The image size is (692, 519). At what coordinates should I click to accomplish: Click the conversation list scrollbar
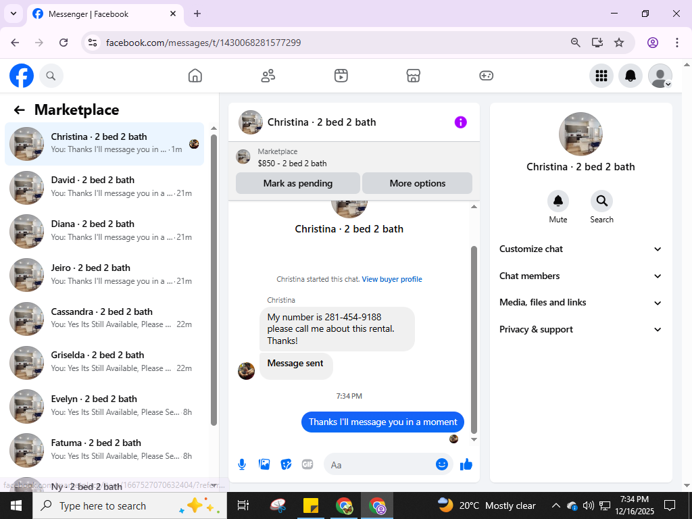click(x=214, y=279)
